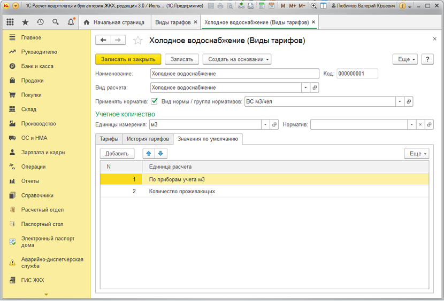
Task: Open Favorites star in top toolbar
Action: click(x=25, y=22)
